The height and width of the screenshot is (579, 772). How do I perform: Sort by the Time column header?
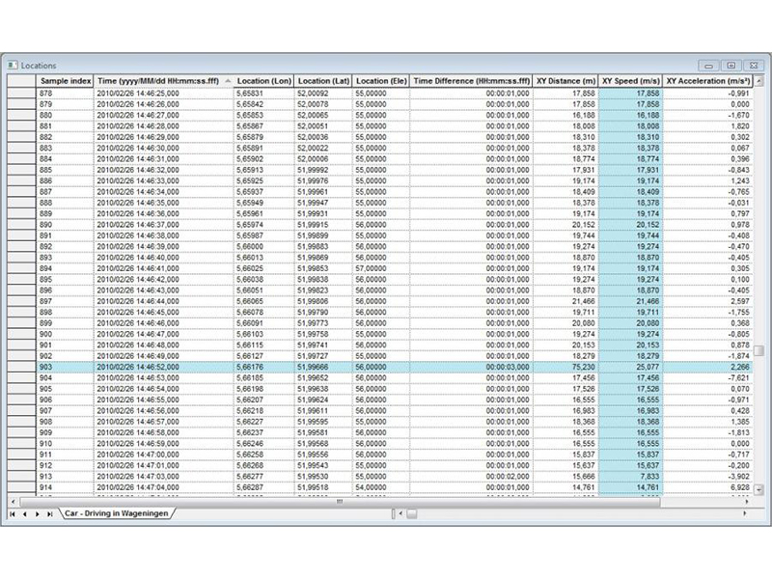[x=160, y=81]
